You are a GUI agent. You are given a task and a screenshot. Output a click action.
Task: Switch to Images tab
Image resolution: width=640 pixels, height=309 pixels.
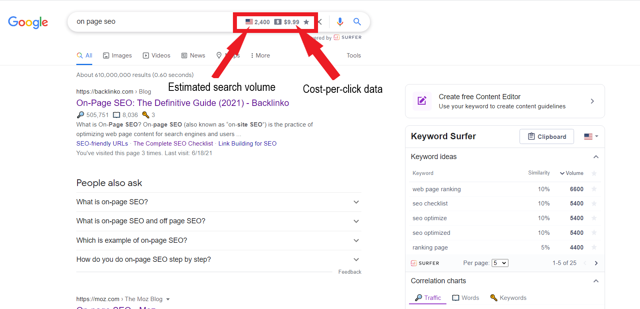click(117, 56)
